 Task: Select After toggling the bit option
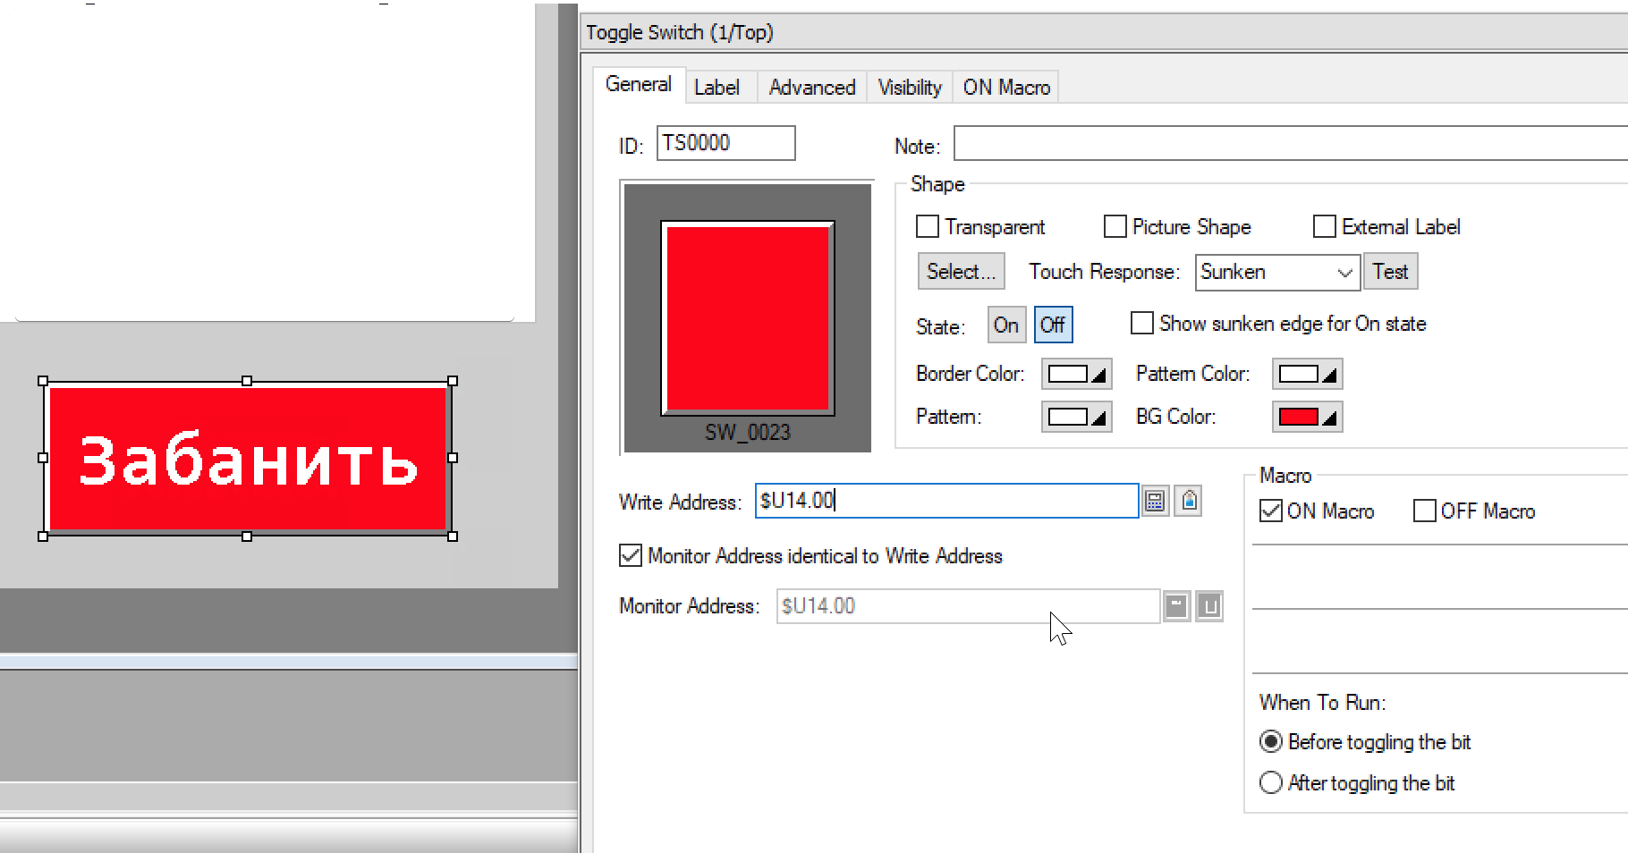point(1270,783)
